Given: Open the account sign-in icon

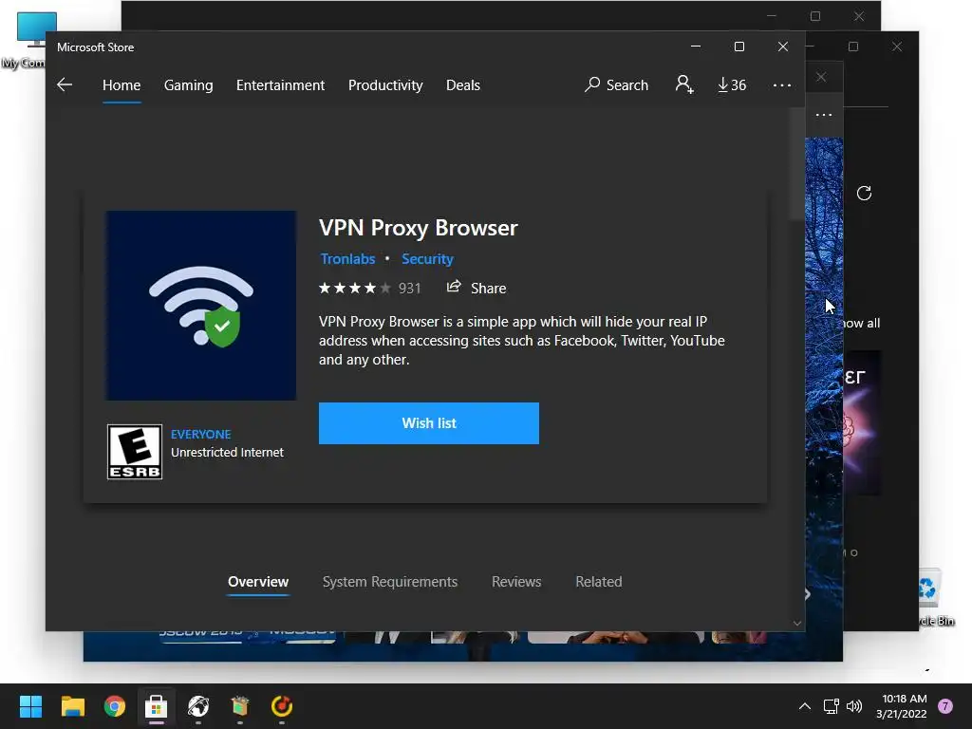Looking at the screenshot, I should [684, 84].
